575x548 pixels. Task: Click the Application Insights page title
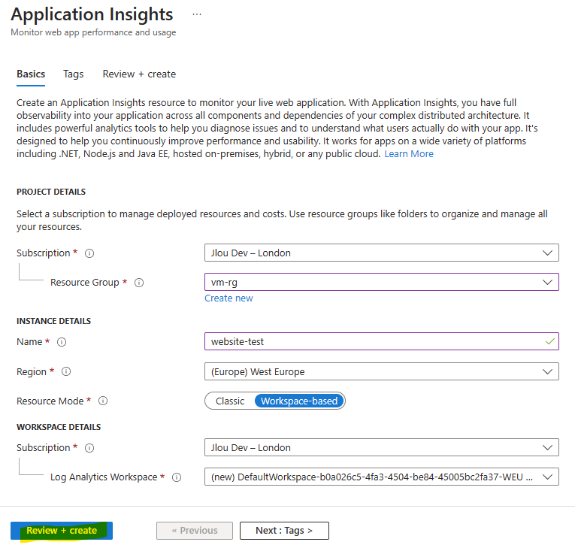coord(92,15)
